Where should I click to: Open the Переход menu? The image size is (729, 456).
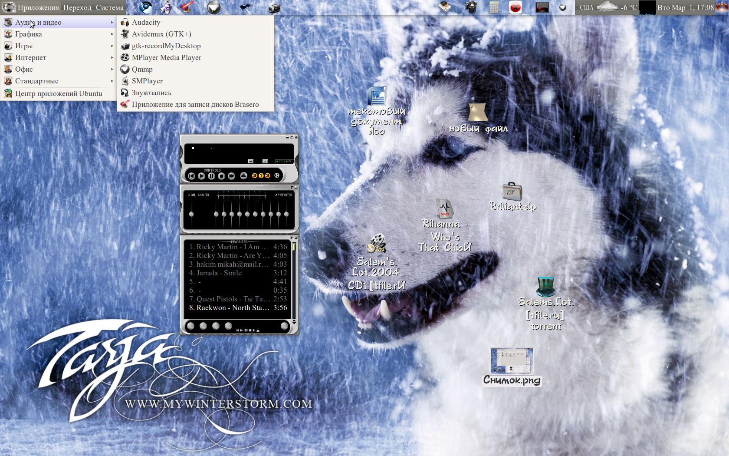click(77, 7)
